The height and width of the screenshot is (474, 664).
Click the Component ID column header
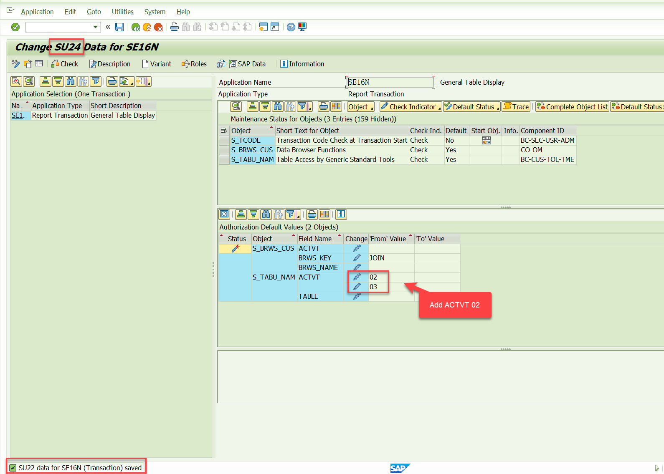click(548, 131)
